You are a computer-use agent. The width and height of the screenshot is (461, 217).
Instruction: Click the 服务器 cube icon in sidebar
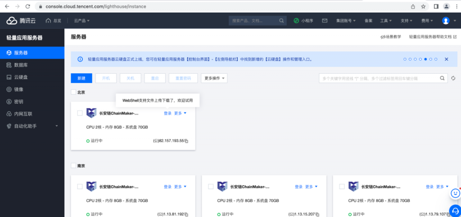[x=9, y=53]
